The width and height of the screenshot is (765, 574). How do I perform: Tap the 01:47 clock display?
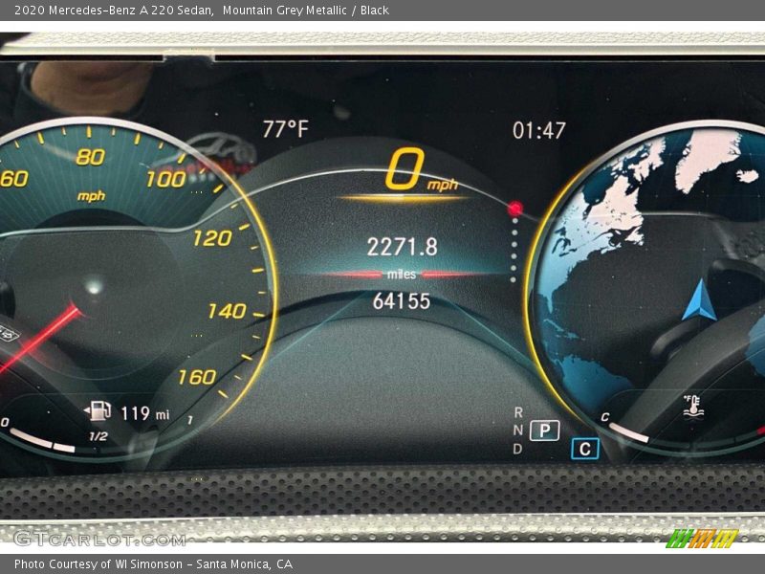pyautogui.click(x=539, y=130)
